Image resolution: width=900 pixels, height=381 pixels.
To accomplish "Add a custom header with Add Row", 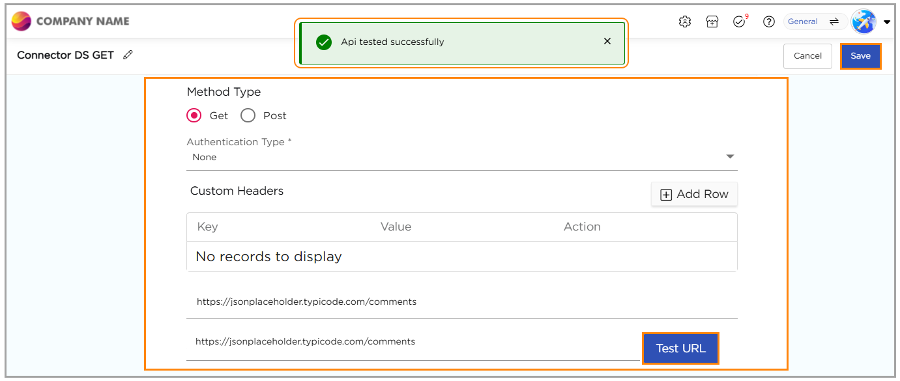I will (694, 194).
